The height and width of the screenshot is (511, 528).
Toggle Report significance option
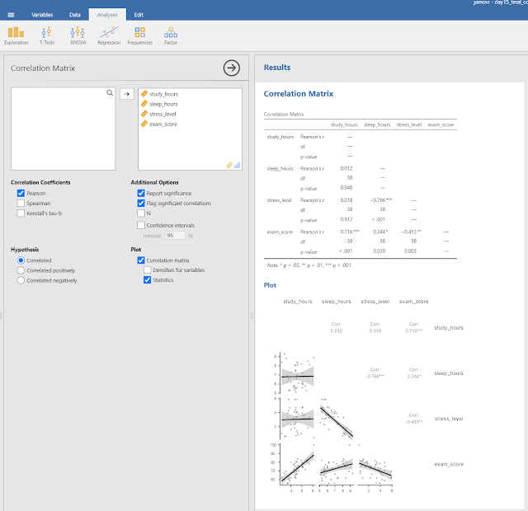141,193
